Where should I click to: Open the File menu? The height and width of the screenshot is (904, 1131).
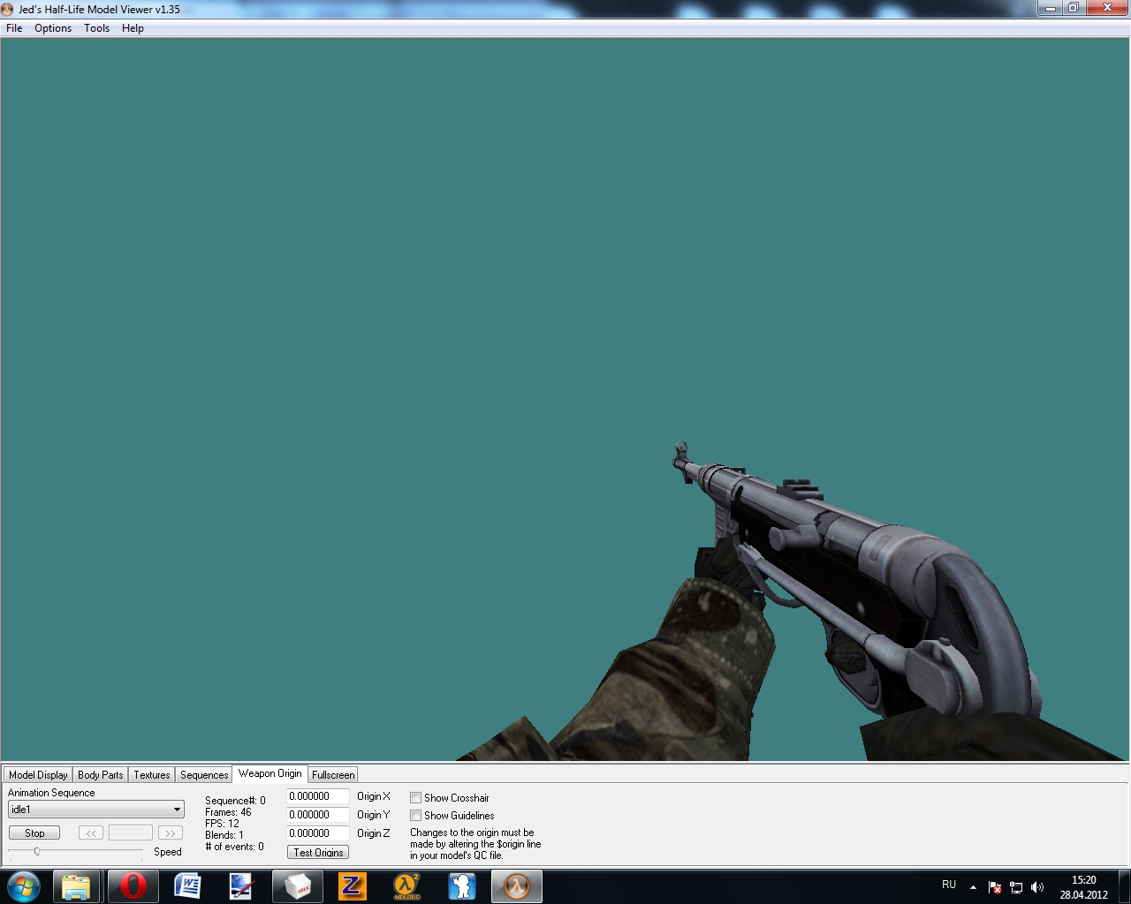tap(14, 28)
